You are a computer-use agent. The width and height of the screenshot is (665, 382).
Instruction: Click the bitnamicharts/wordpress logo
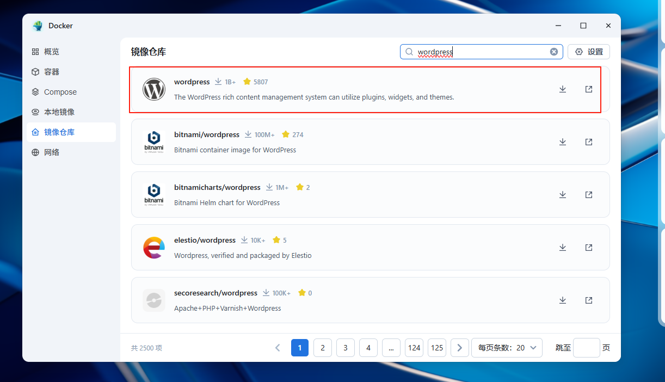[x=154, y=195]
